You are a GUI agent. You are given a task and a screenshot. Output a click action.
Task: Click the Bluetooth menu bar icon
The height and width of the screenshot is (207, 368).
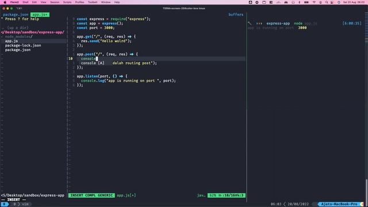point(299,2)
